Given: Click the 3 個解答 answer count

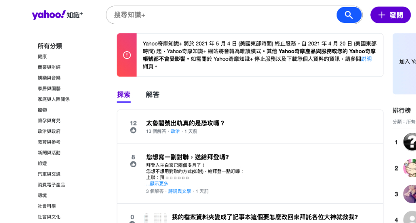Looking at the screenshot, I should 155,191.
